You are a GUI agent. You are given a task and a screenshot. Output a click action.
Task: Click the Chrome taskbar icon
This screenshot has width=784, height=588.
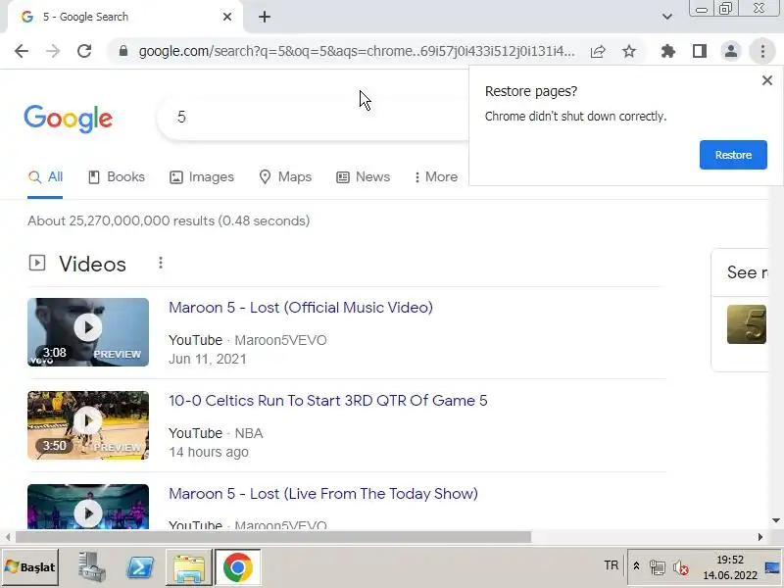238,567
